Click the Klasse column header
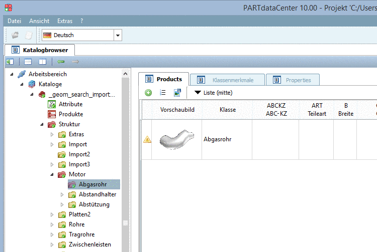 [x=227, y=110]
